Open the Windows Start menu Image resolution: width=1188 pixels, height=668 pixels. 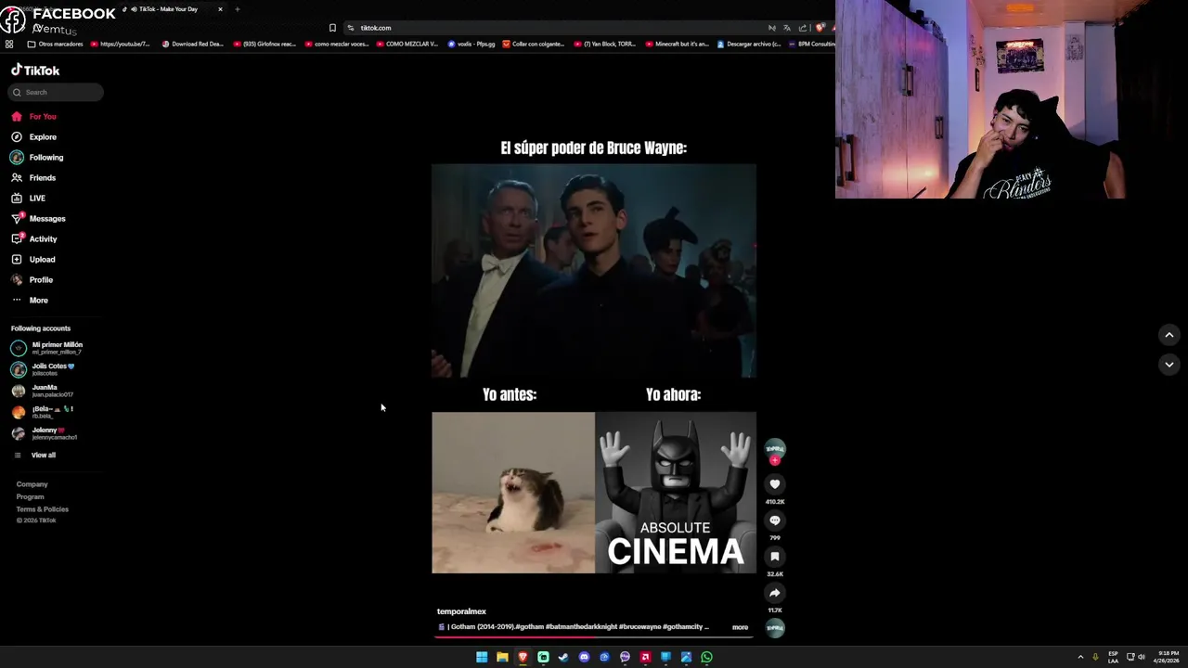point(482,657)
